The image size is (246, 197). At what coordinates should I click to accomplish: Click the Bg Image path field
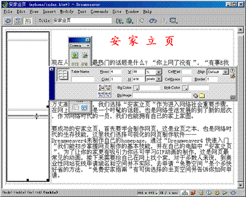tap(162, 95)
